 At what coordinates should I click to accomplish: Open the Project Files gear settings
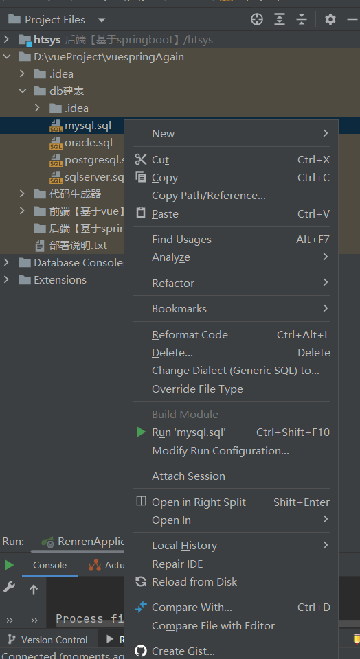coord(330,19)
